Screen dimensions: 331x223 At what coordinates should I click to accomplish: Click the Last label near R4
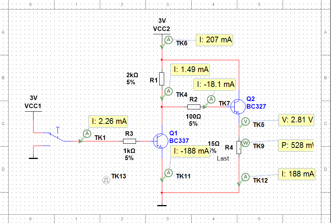tap(223, 158)
